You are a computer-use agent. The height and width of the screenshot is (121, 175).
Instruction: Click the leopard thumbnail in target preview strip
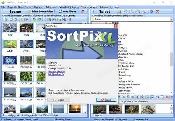(x=132, y=109)
